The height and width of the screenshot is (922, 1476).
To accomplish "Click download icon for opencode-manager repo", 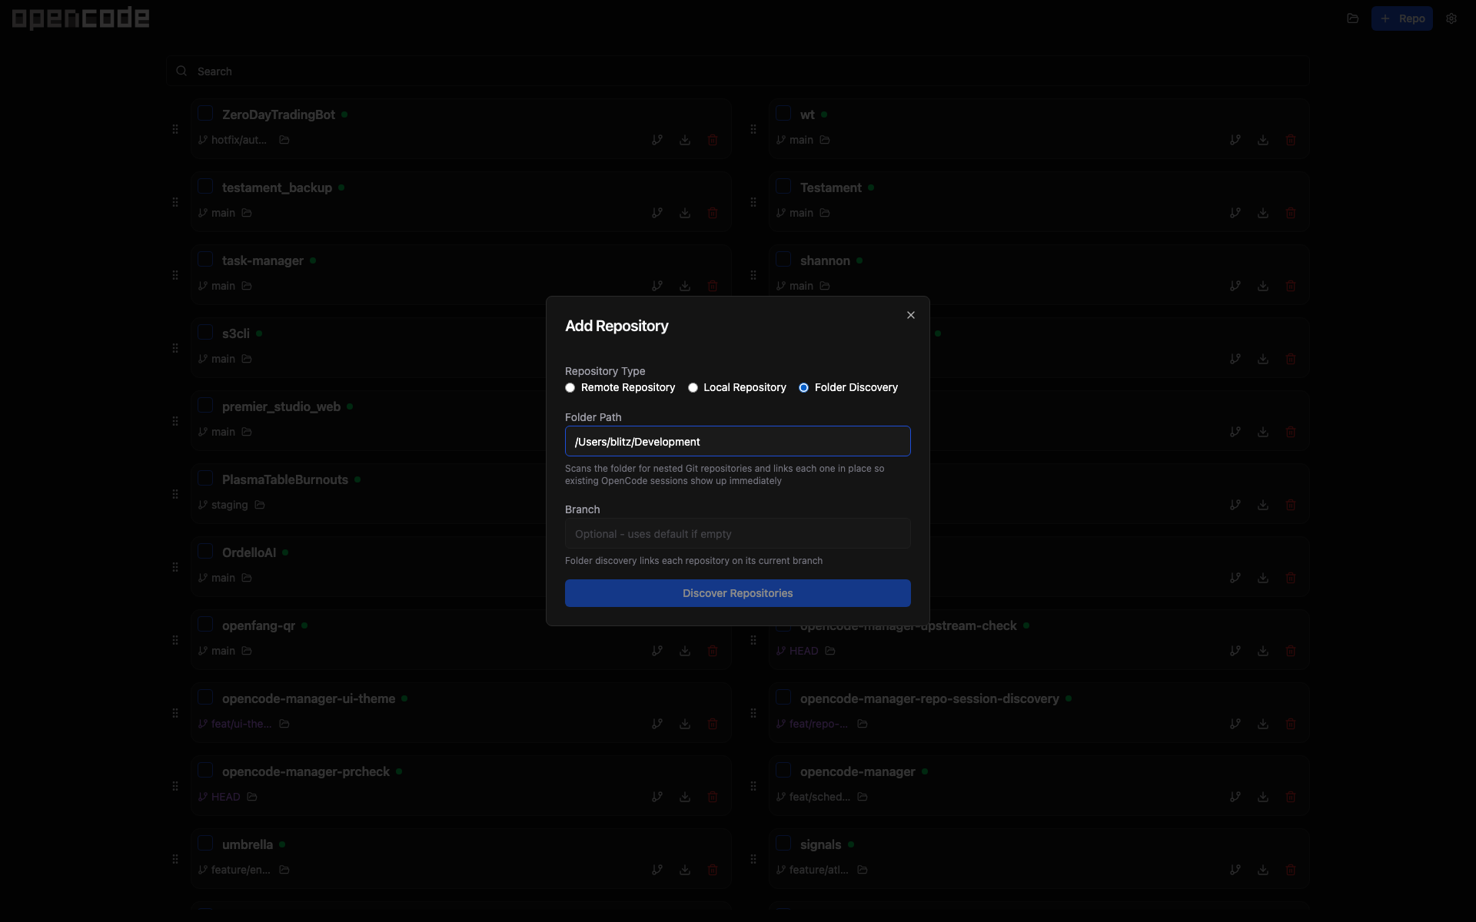I will (1263, 797).
